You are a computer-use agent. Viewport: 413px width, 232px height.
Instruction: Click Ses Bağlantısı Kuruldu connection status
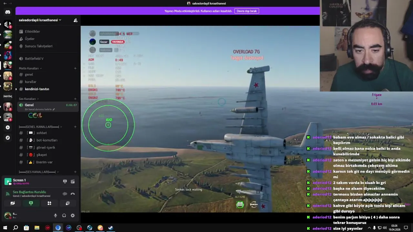click(29, 192)
